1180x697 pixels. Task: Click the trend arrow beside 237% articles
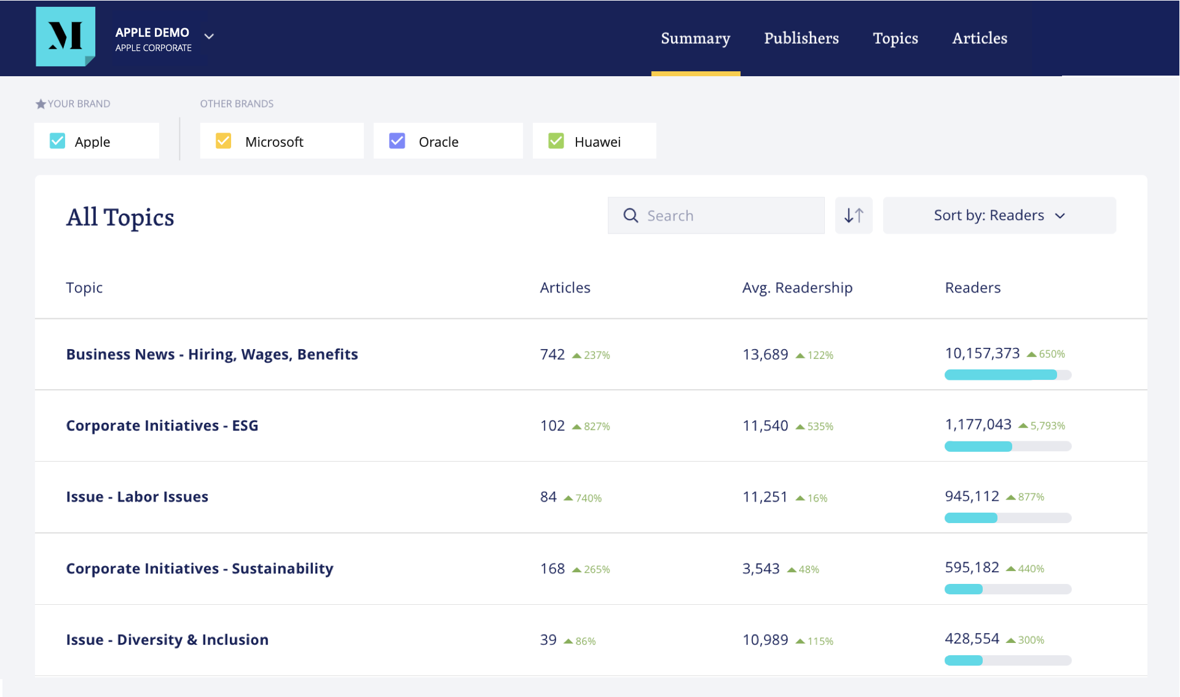[576, 356]
